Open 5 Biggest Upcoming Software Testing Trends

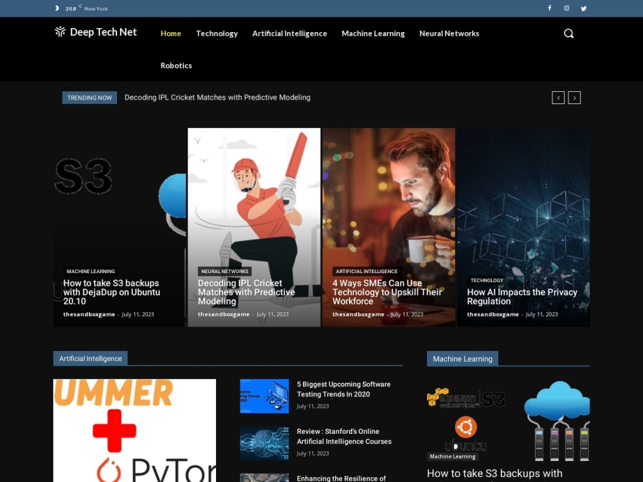pos(343,389)
